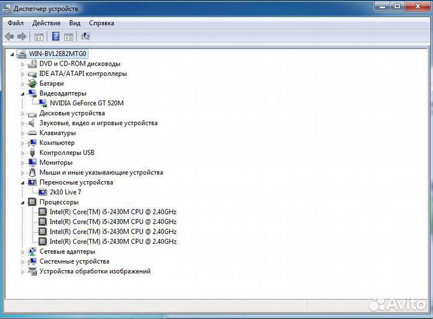Click the Видеоадаптеры category icon

[x=32, y=93]
